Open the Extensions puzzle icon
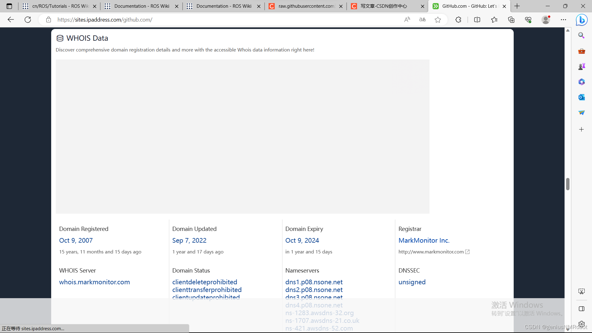Image resolution: width=592 pixels, height=333 pixels. pos(458,20)
